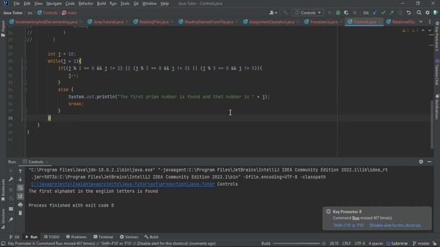Open the user account dropdown in toolbar
The image size is (440, 247).
point(273,13)
